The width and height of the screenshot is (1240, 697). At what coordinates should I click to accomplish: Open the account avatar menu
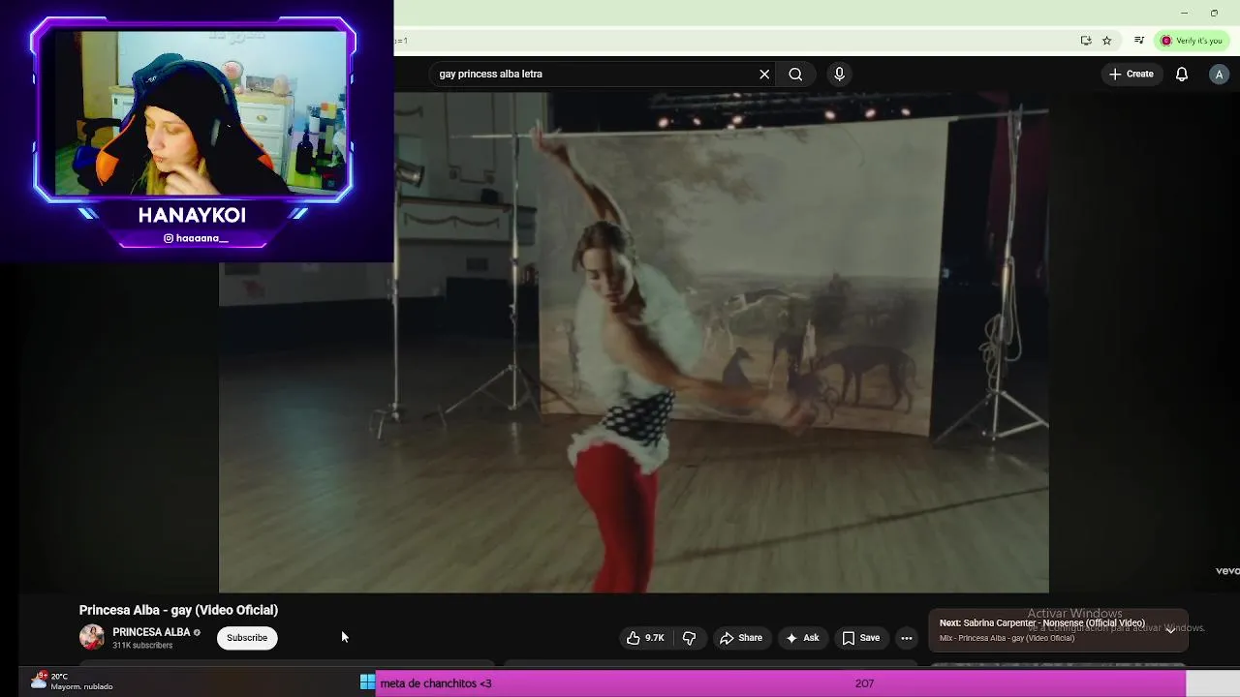pyautogui.click(x=1219, y=74)
